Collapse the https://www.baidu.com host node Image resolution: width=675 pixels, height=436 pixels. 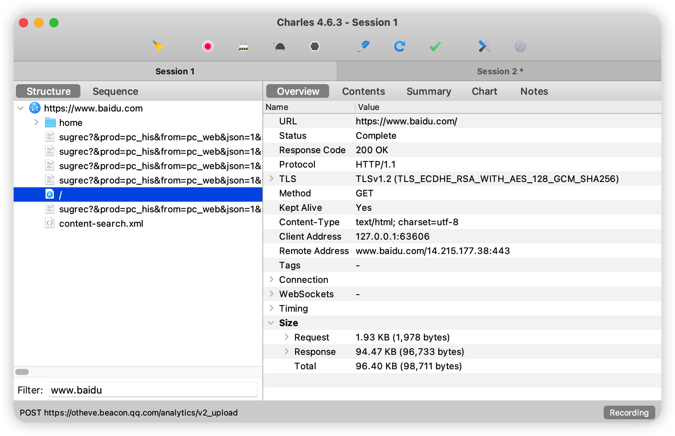pyautogui.click(x=21, y=108)
